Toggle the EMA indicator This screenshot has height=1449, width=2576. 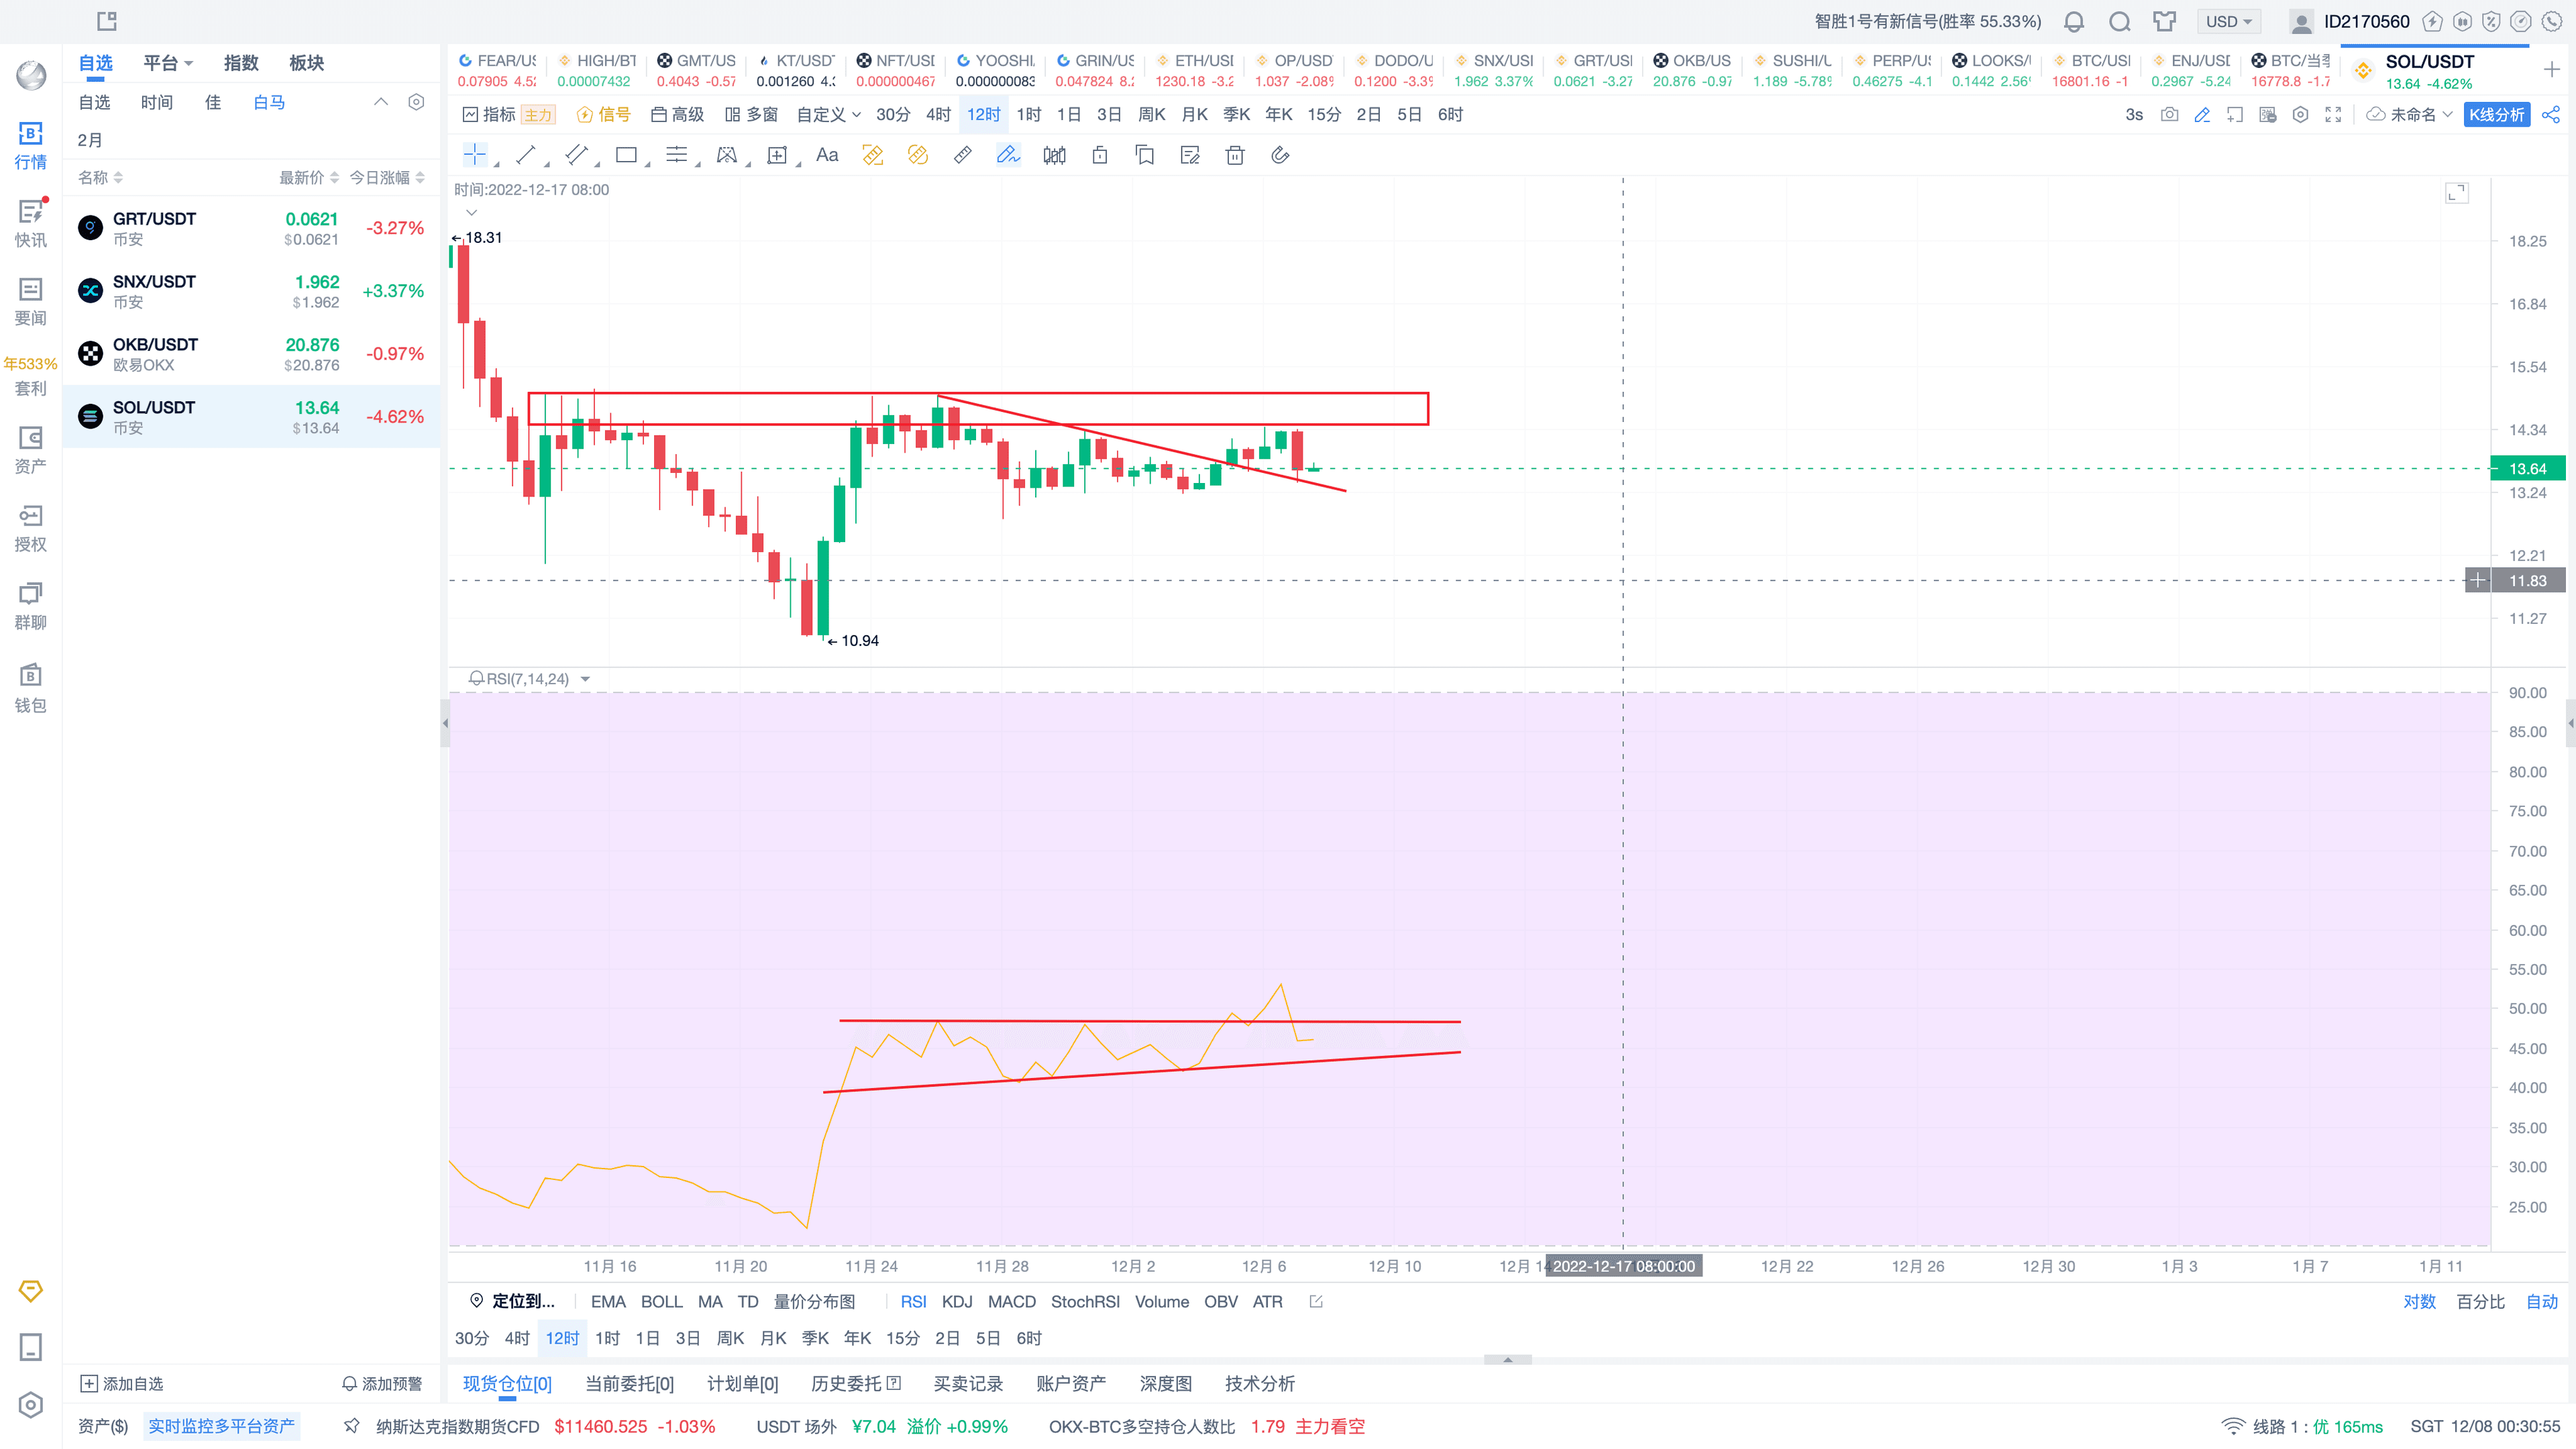[x=608, y=1301]
